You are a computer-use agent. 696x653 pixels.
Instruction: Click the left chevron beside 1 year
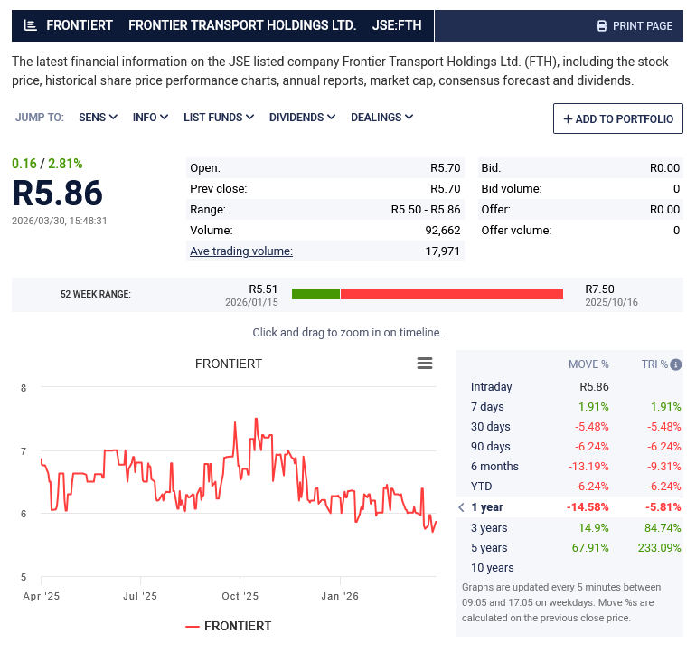point(462,507)
